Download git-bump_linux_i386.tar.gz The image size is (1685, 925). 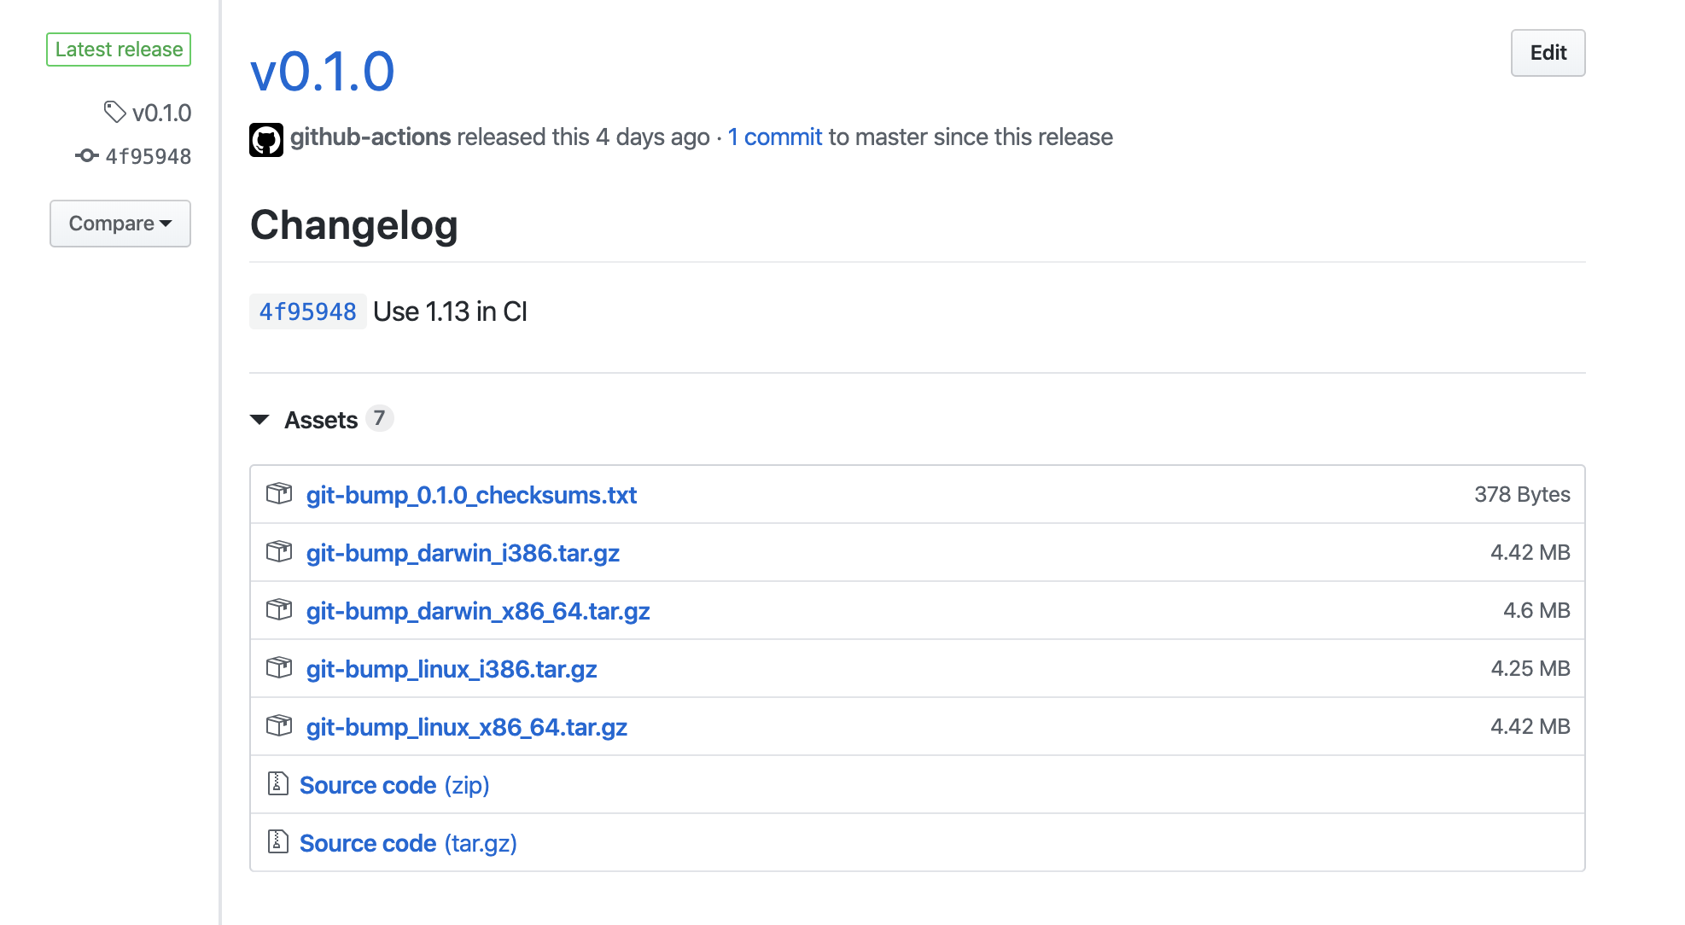click(x=451, y=669)
